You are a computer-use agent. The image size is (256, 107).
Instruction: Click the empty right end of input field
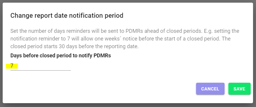click(x=57, y=66)
